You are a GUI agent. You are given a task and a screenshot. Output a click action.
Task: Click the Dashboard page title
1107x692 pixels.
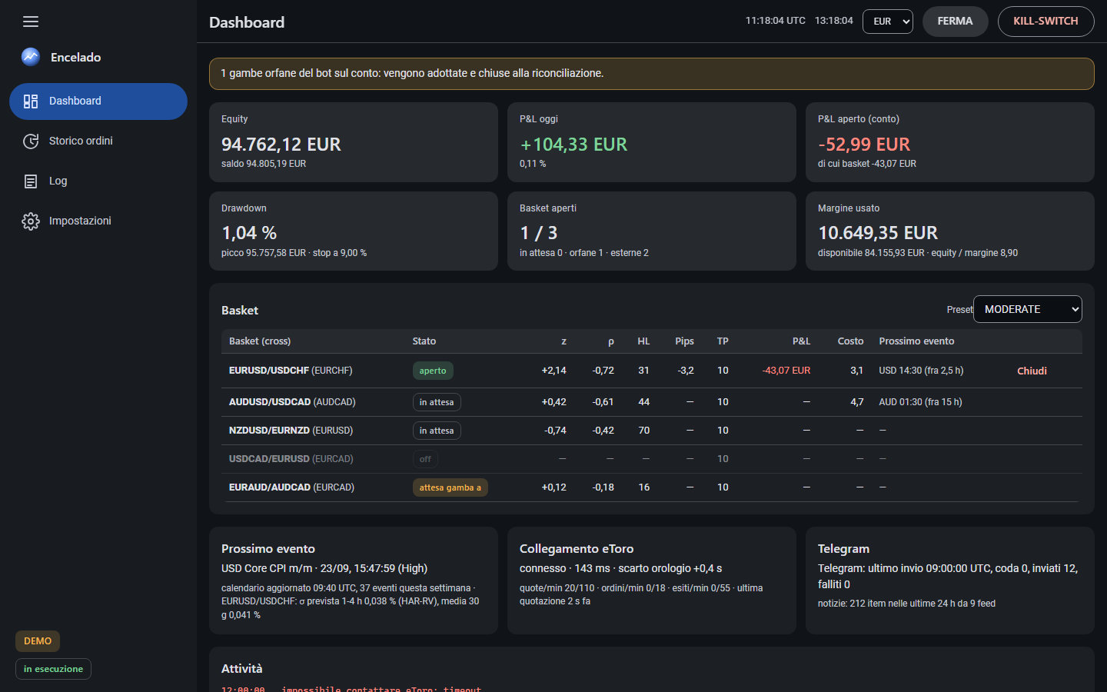pos(247,22)
